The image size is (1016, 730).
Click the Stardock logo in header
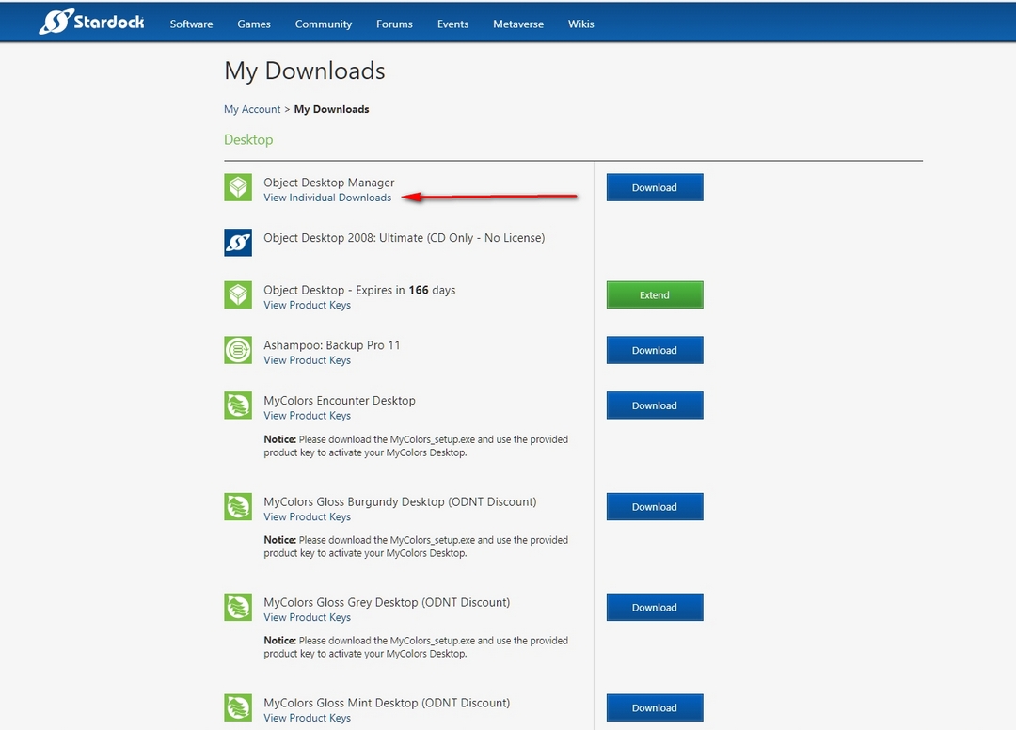[x=91, y=22]
